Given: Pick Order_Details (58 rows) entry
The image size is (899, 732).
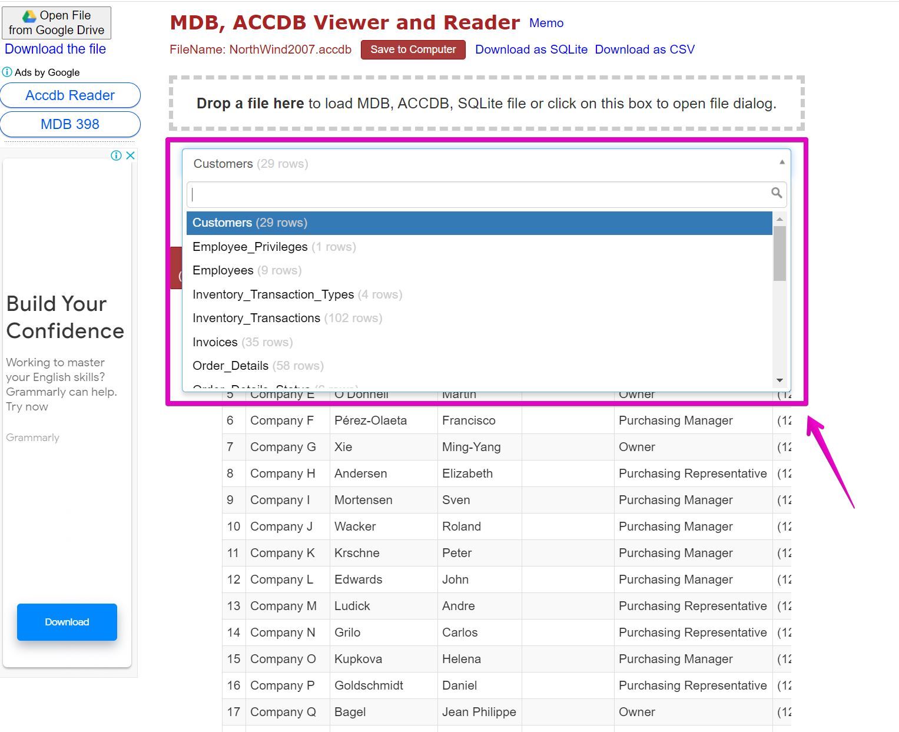Looking at the screenshot, I should [x=479, y=366].
